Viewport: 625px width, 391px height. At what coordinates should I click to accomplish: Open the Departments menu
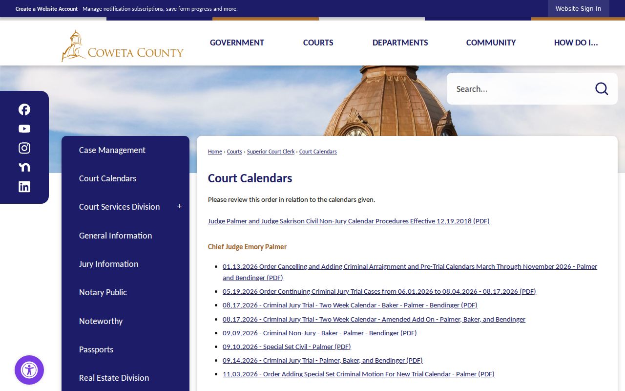[x=400, y=43]
